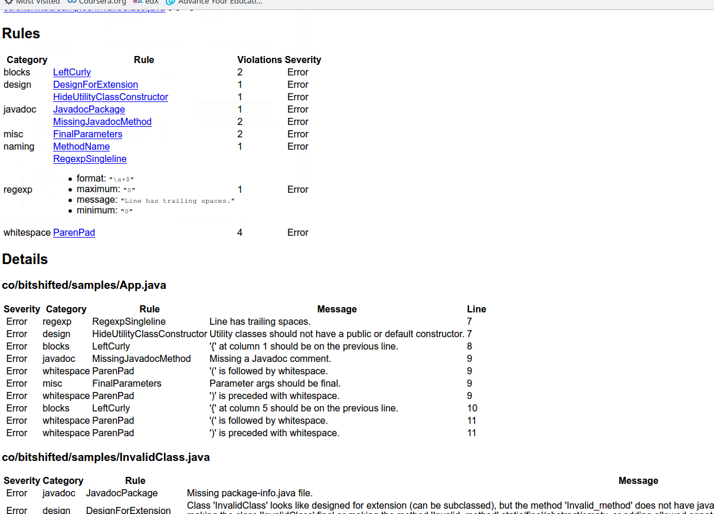Select the co/bitshifted/samples/App.java heading

click(84, 285)
